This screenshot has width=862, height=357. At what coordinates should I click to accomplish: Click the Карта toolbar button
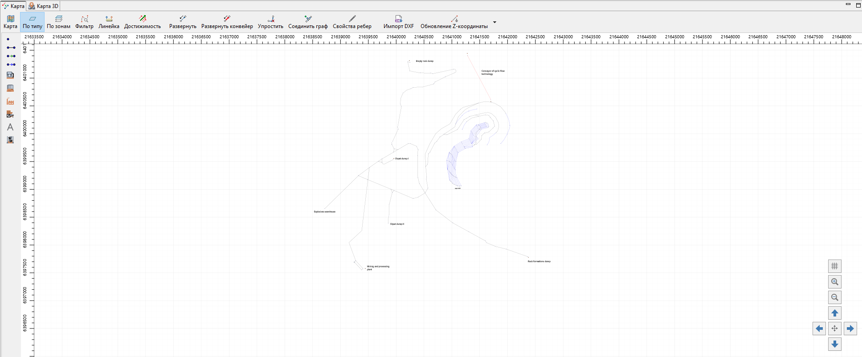[10, 22]
